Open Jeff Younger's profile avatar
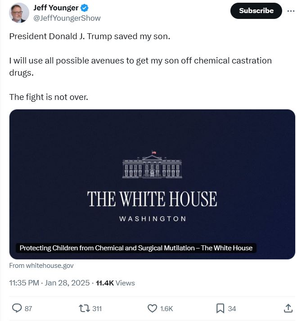This screenshot has width=297, height=321. tap(19, 13)
